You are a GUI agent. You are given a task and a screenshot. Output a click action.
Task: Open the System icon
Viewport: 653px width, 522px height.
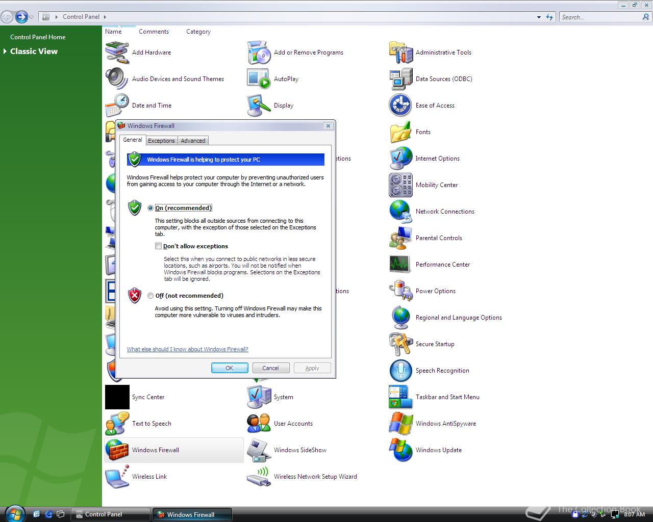[x=259, y=397]
